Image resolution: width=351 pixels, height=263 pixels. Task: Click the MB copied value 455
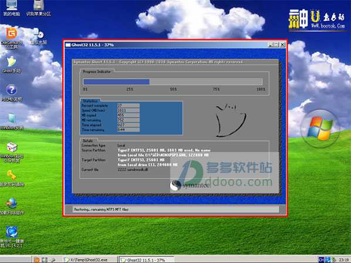point(129,115)
